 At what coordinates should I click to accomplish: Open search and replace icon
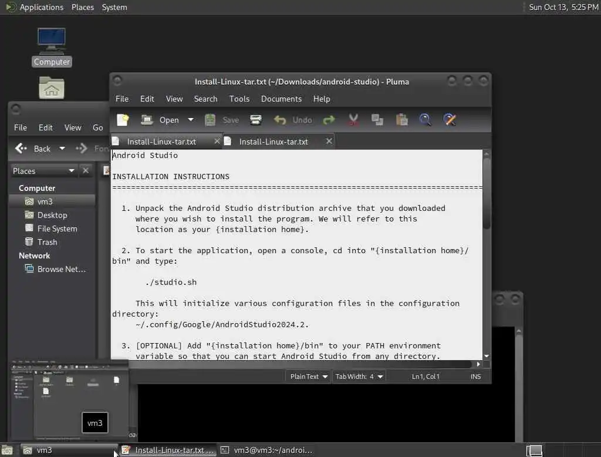click(x=450, y=120)
